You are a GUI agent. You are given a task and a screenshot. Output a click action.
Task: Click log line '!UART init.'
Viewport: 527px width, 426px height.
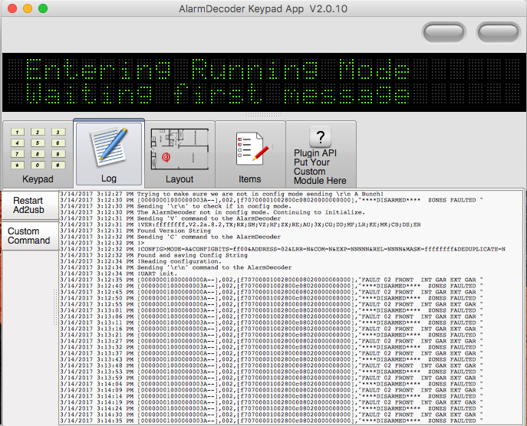(x=119, y=274)
